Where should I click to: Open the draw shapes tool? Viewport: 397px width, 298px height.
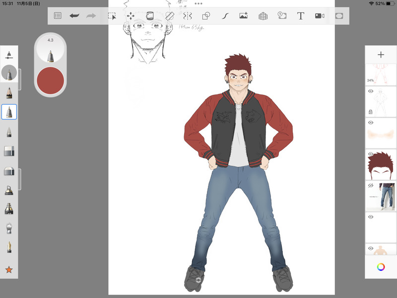(206, 16)
